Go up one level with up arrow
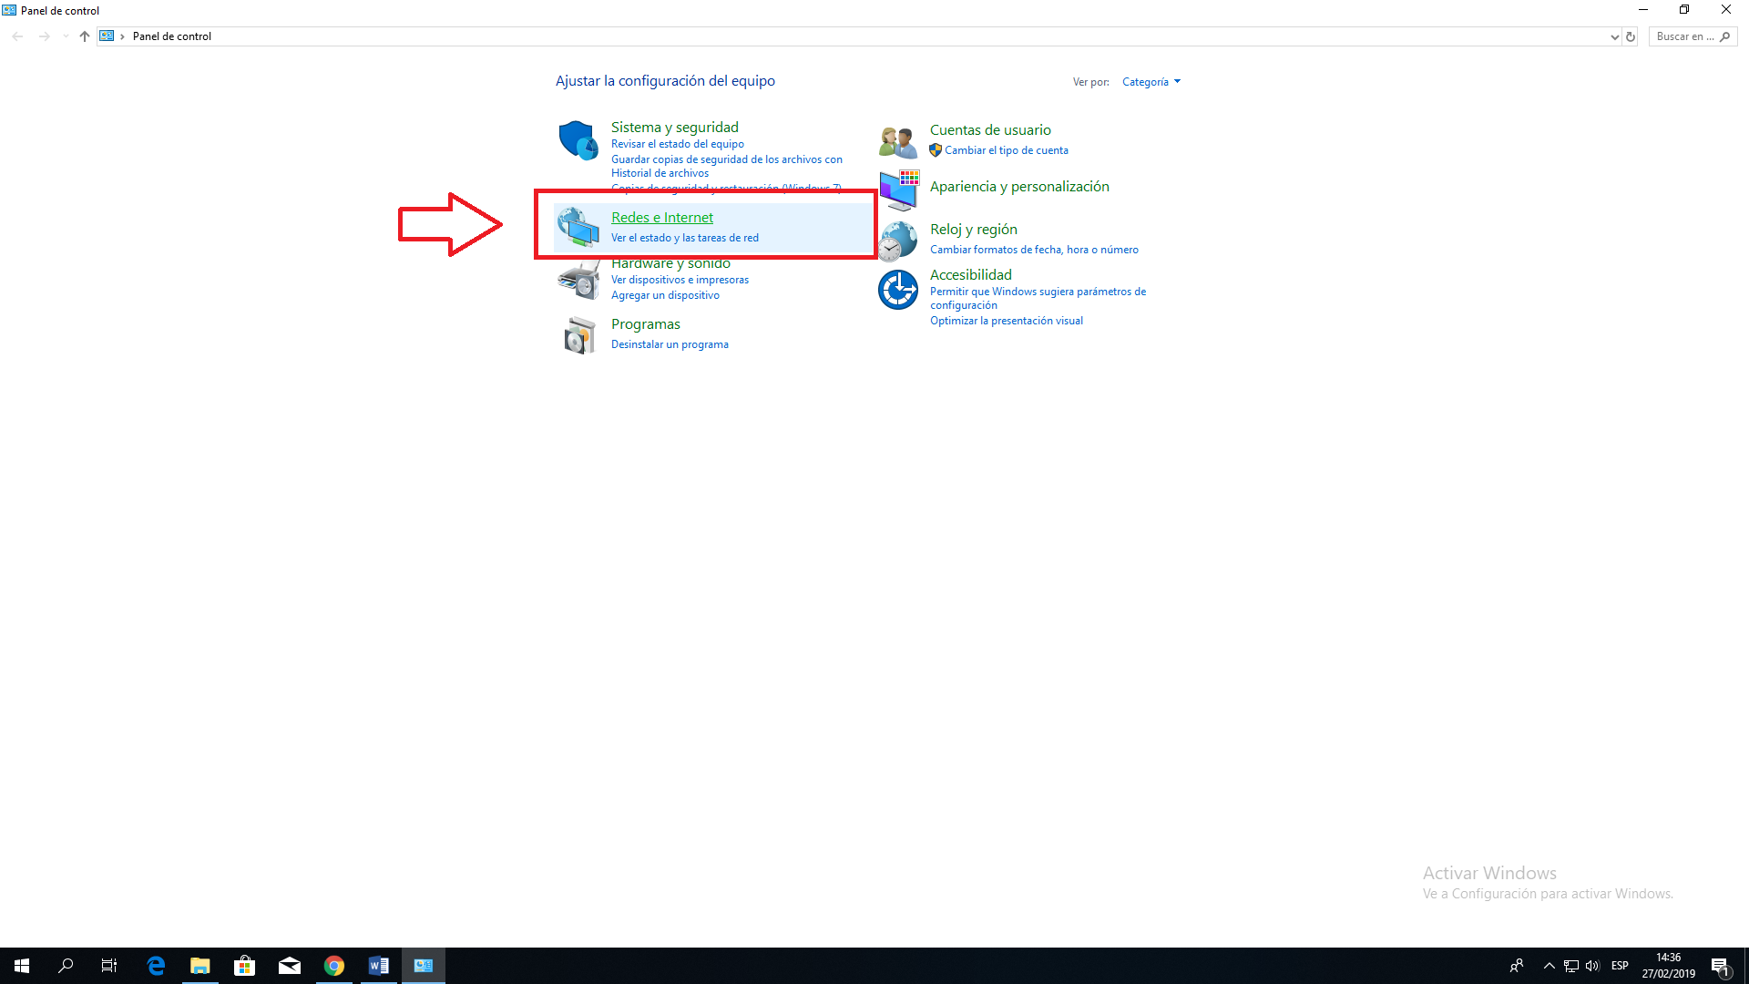The image size is (1749, 984). pos(85,36)
